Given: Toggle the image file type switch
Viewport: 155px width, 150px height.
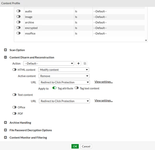Looking at the screenshot, I should [x=18, y=17].
